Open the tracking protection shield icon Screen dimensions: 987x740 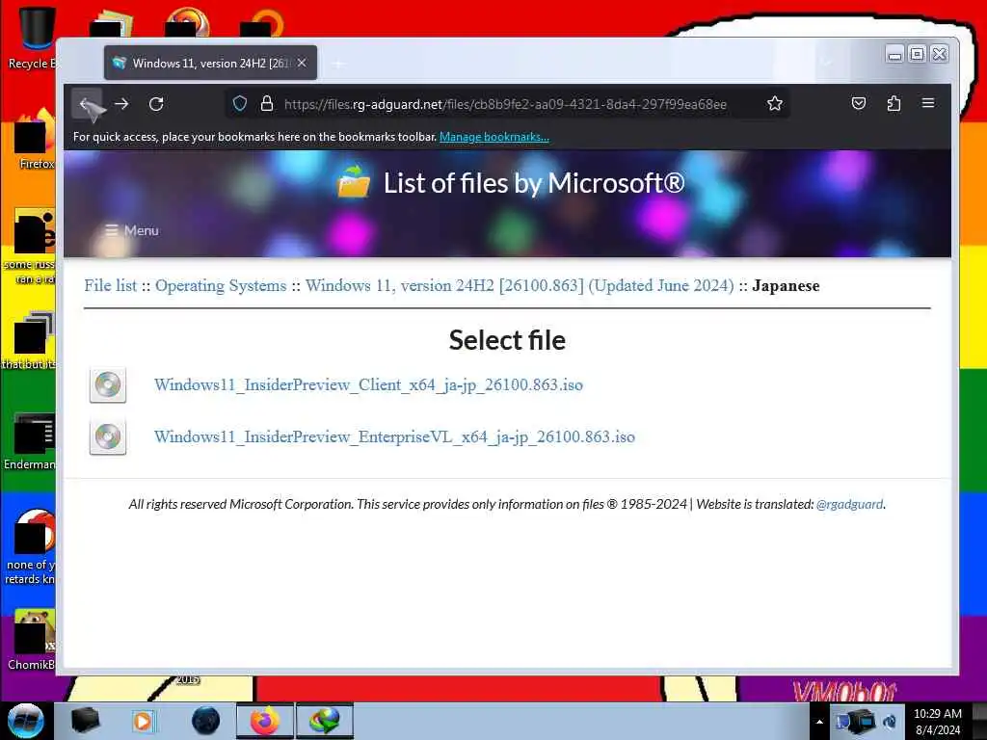[240, 104]
